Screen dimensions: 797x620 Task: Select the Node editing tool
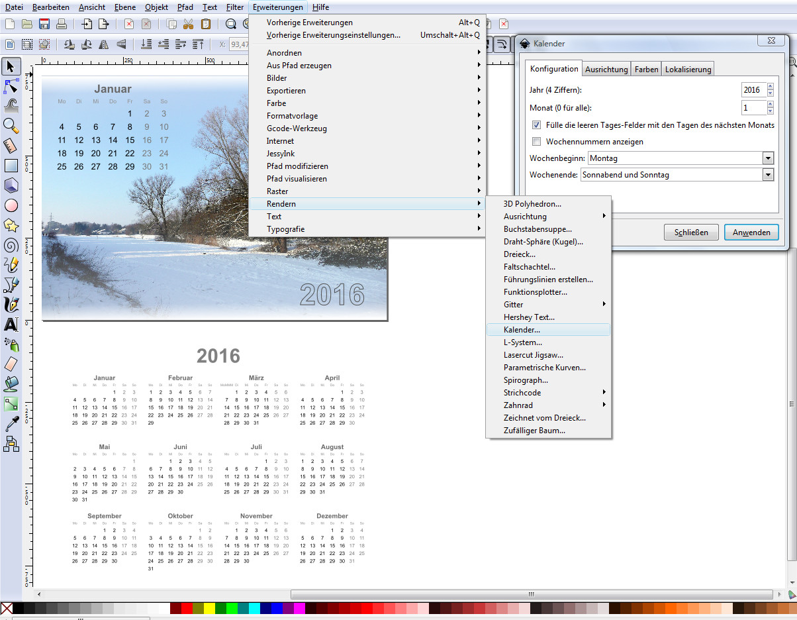tap(11, 86)
